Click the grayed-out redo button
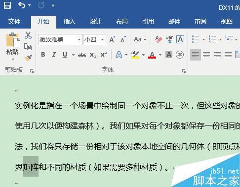 click(x=41, y=5)
